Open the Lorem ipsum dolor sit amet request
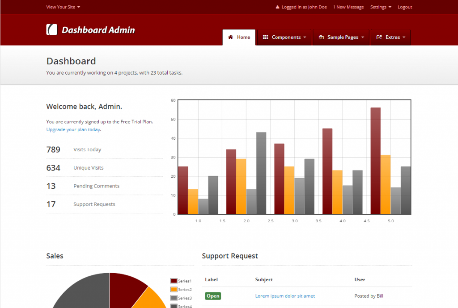Viewport: 458px width, 308px height. coord(285,296)
